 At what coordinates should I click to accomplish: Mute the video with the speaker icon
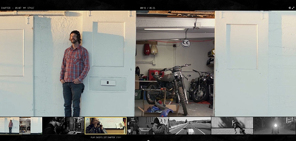click(x=289, y=8)
